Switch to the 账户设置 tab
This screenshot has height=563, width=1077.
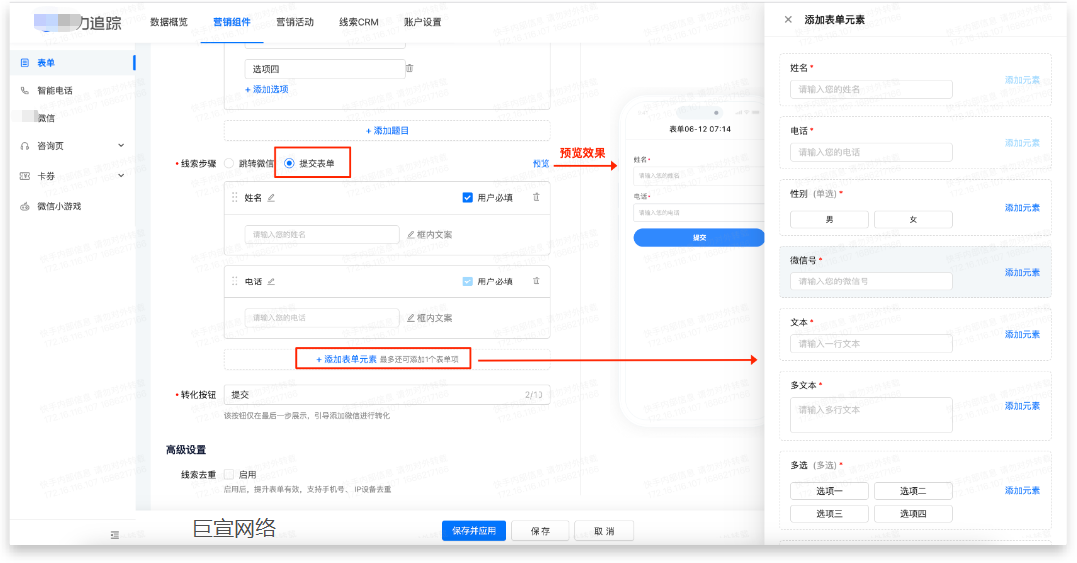pyautogui.click(x=423, y=22)
